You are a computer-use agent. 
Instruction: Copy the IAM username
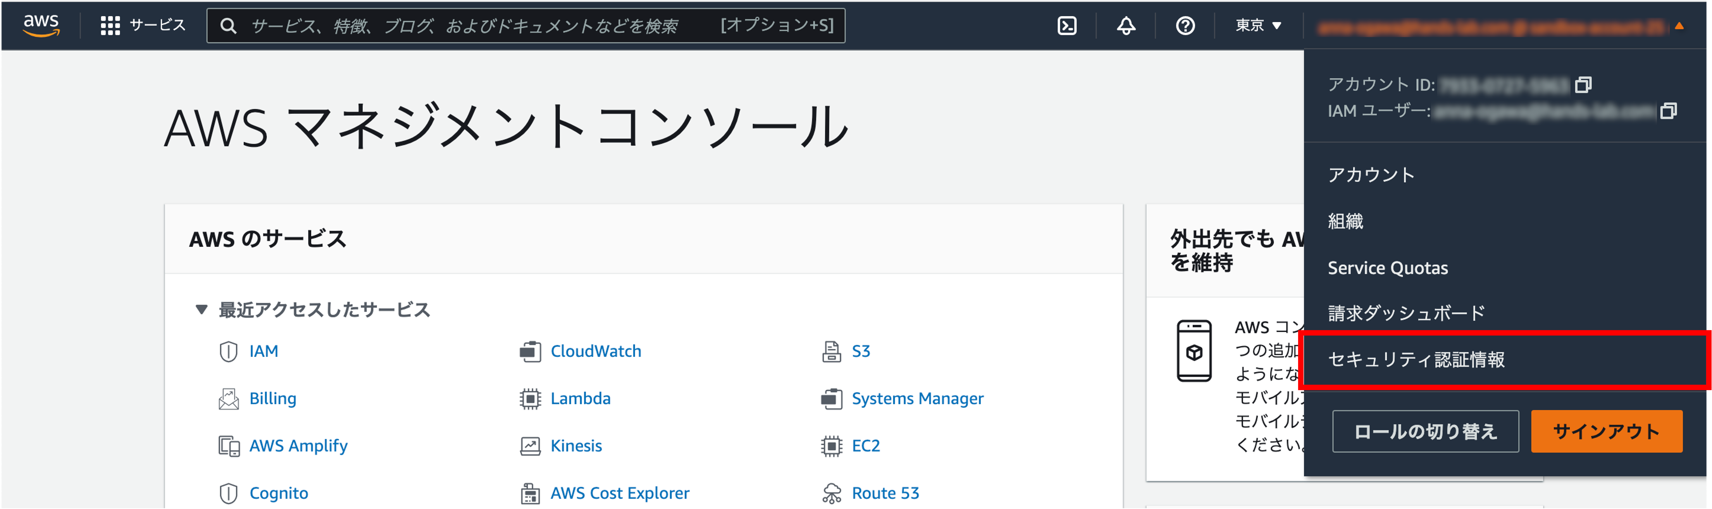tap(1668, 111)
